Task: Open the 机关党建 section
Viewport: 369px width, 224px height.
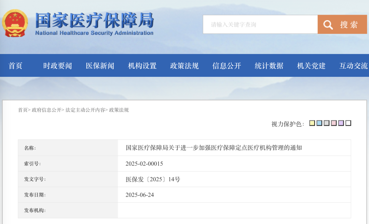Action: [311, 66]
